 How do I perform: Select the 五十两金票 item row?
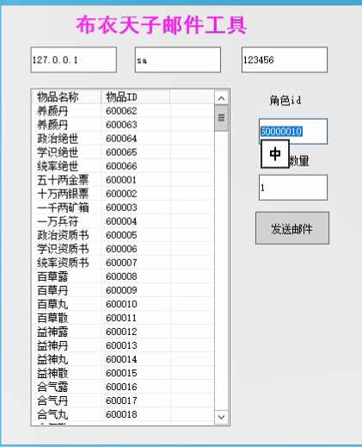click(123, 180)
